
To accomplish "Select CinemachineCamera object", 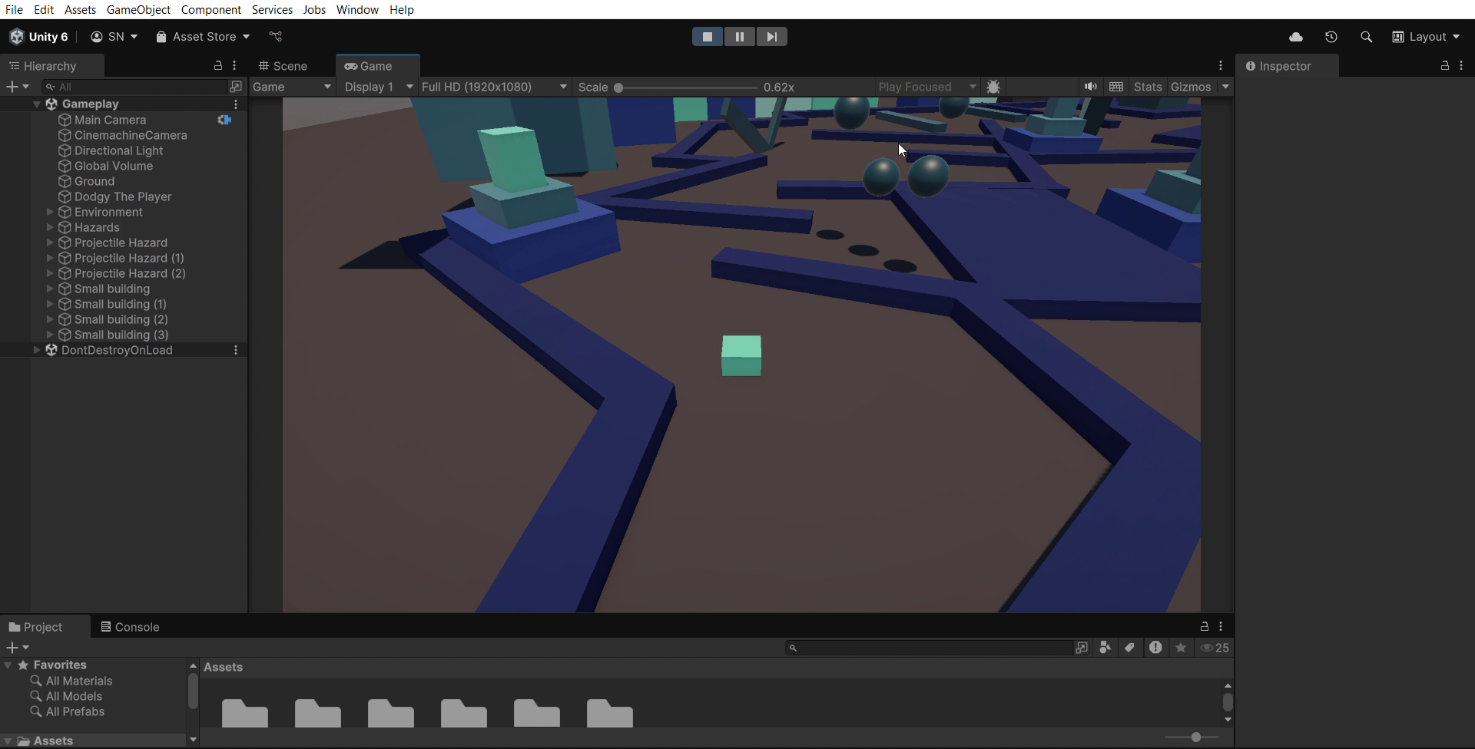I will (131, 135).
